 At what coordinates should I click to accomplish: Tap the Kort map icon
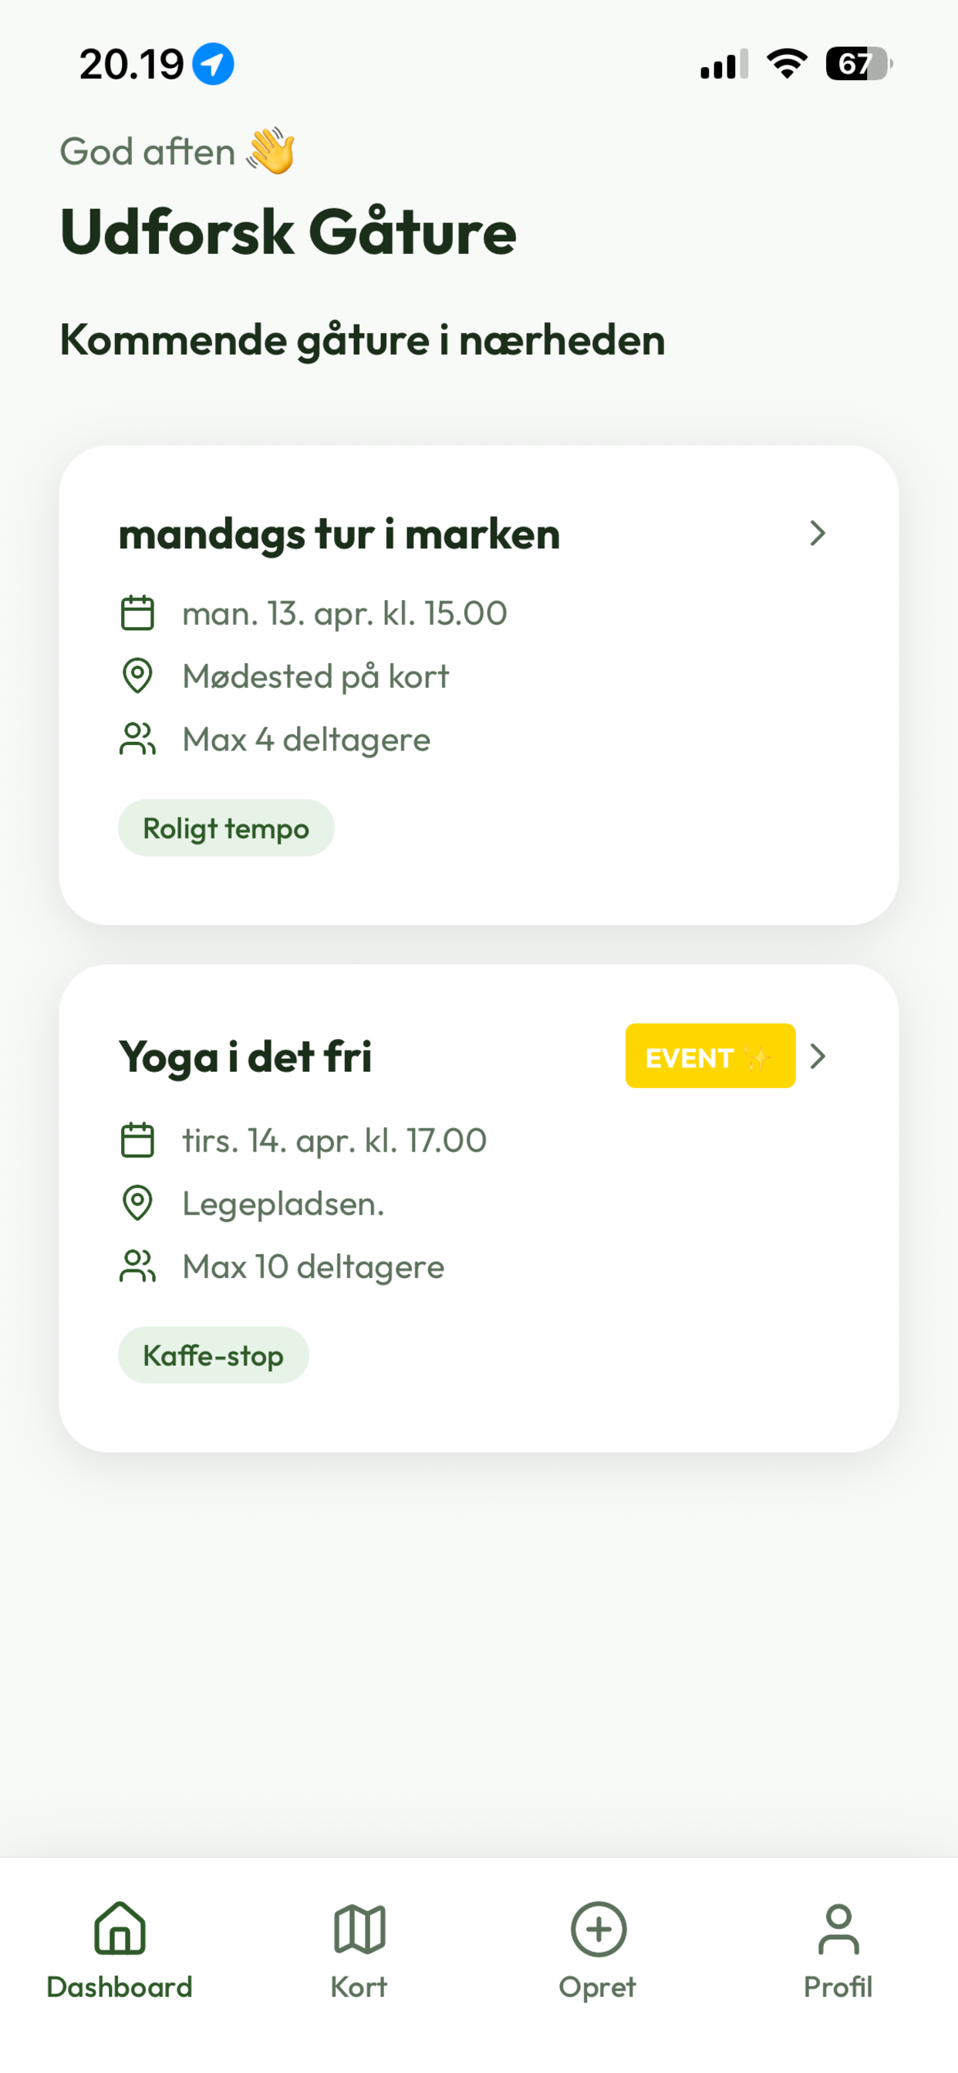coord(359,1928)
